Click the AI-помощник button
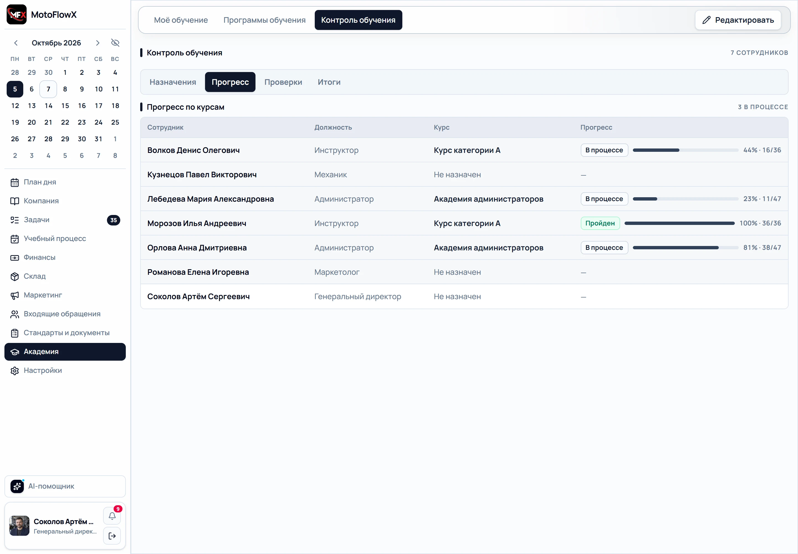Image resolution: width=798 pixels, height=554 pixels. click(65, 486)
